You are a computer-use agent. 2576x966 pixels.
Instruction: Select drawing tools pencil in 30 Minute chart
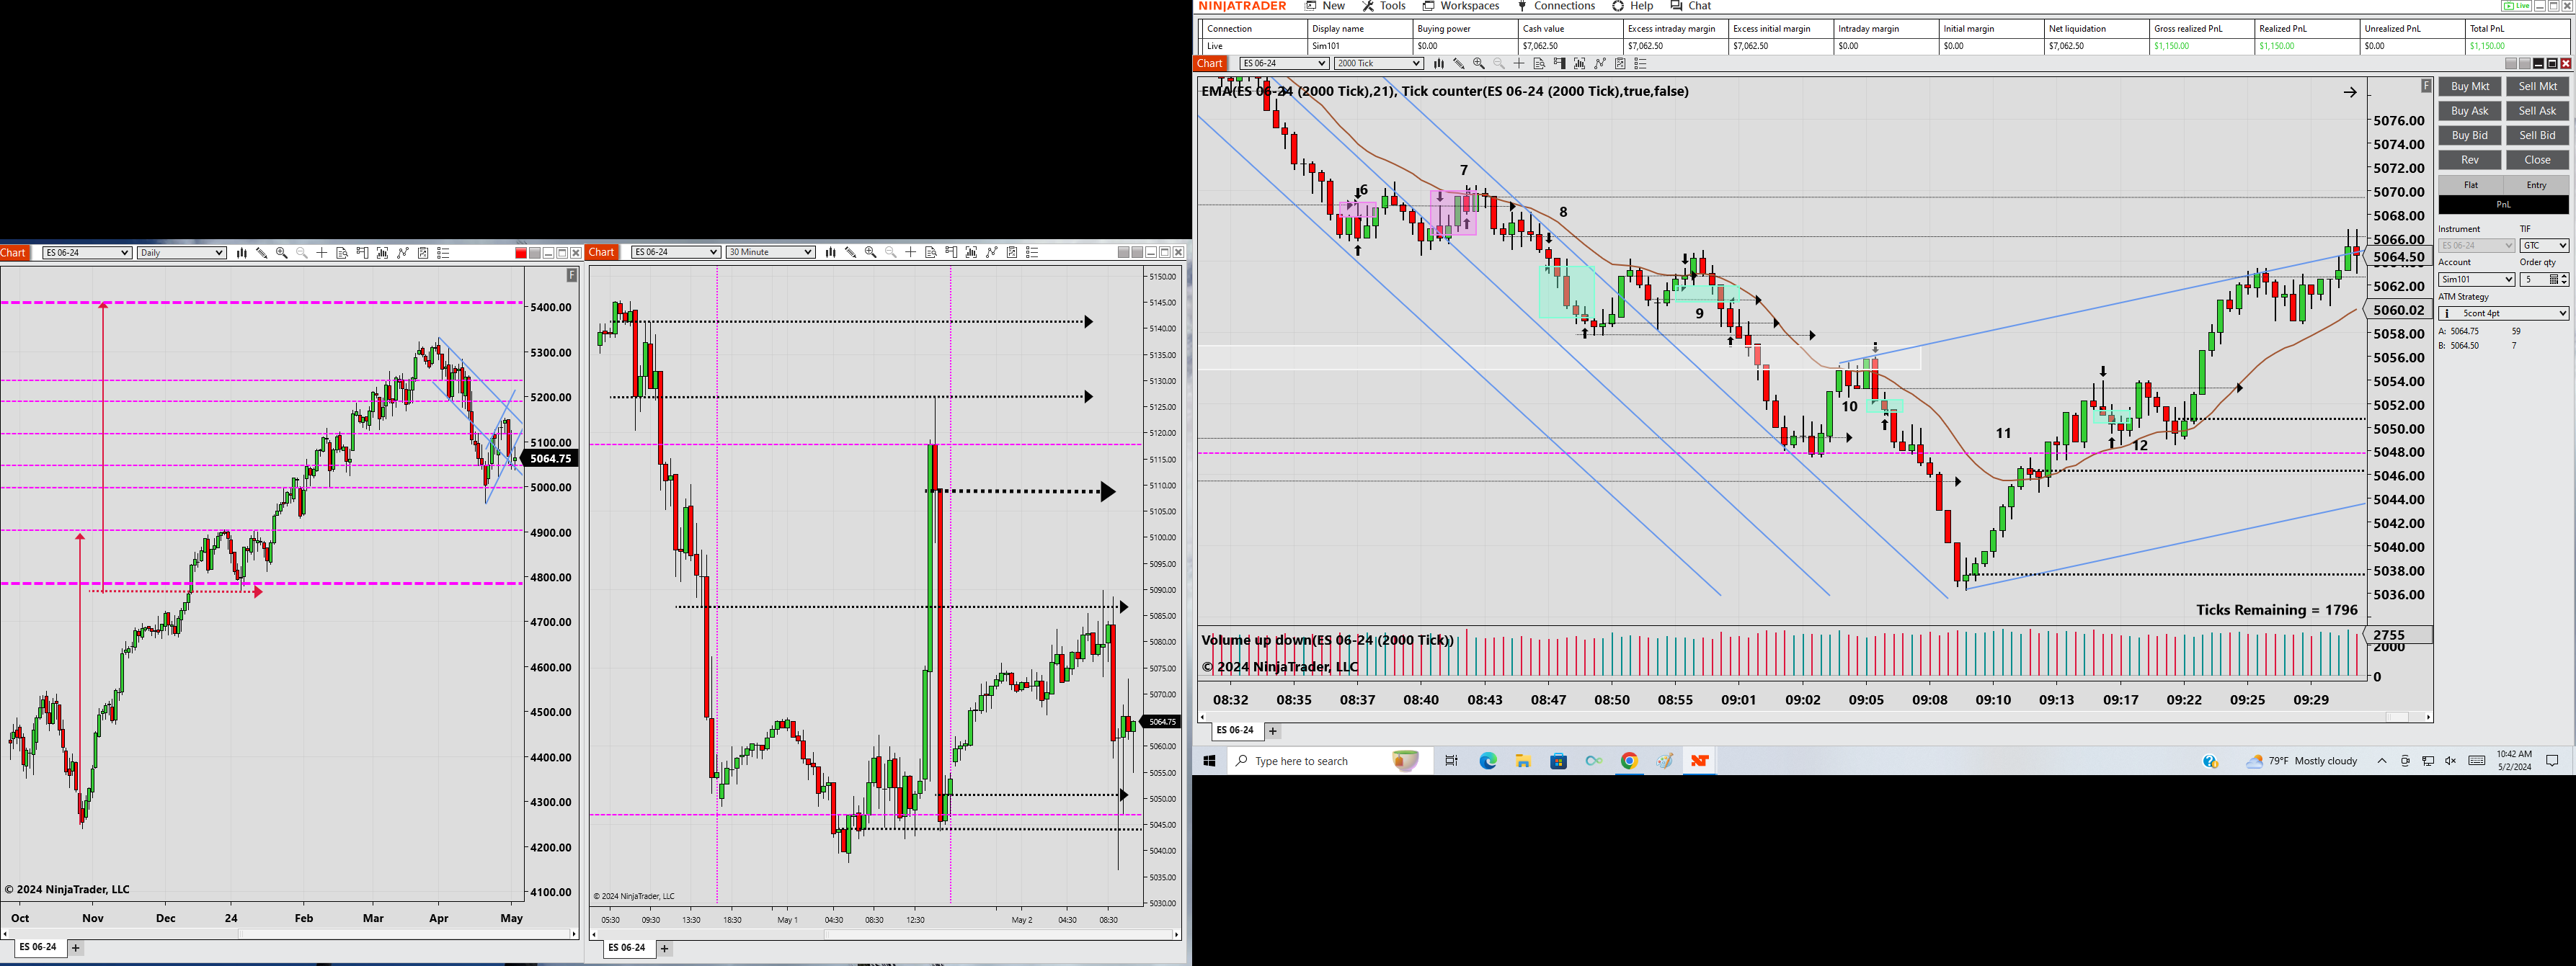pyautogui.click(x=851, y=253)
